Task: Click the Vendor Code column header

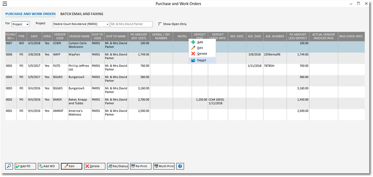Action: (60, 37)
